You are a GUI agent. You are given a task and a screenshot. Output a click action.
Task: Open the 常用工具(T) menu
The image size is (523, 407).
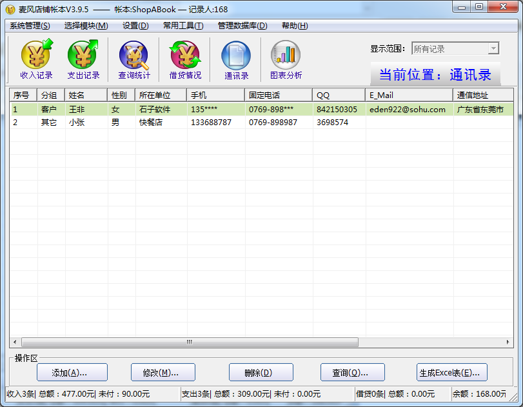point(183,26)
